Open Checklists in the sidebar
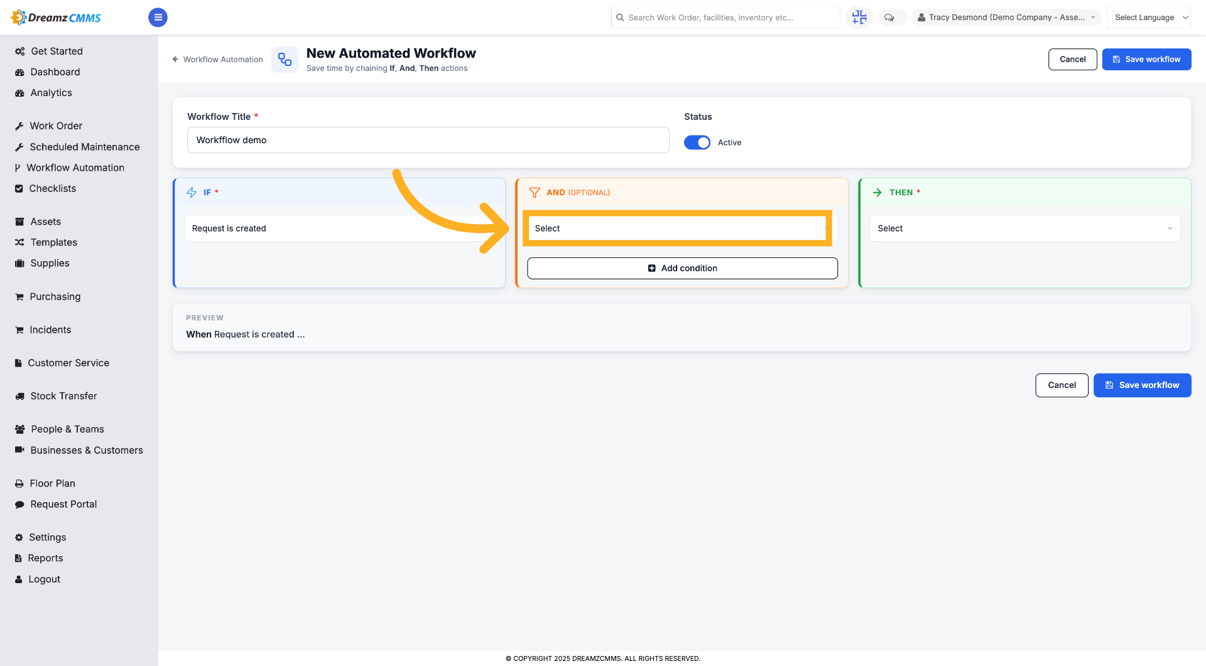 click(x=52, y=188)
